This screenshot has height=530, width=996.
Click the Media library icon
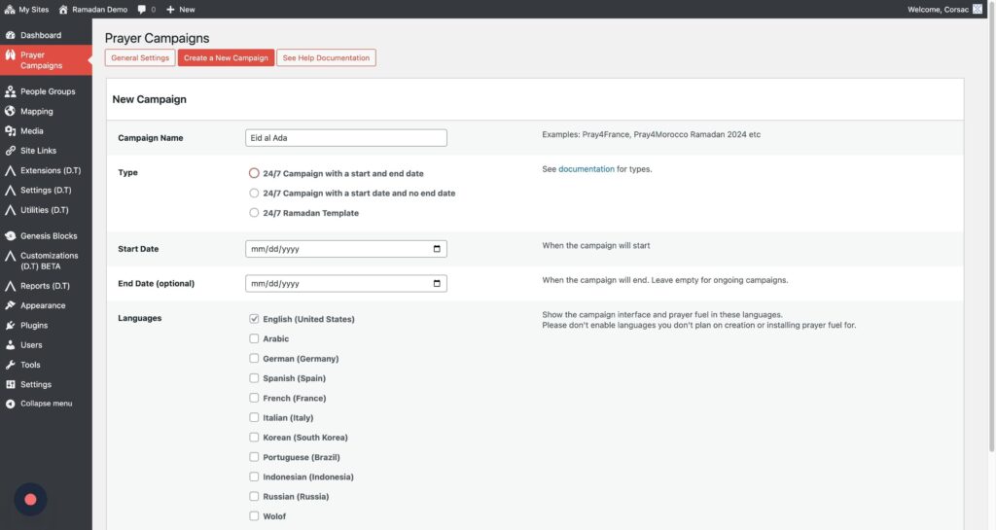11,131
